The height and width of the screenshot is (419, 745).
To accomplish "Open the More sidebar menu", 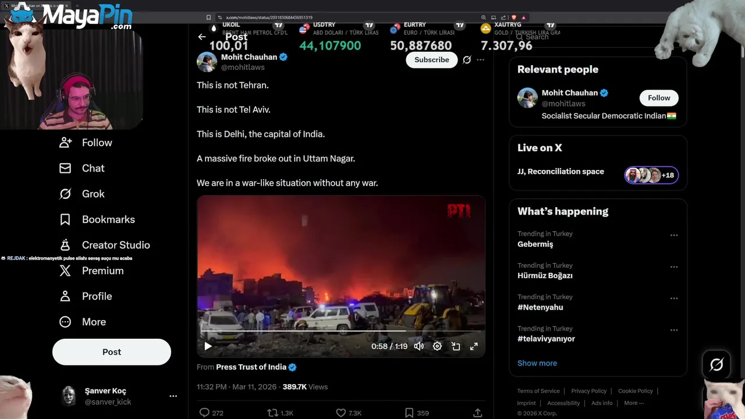I will pos(83,322).
